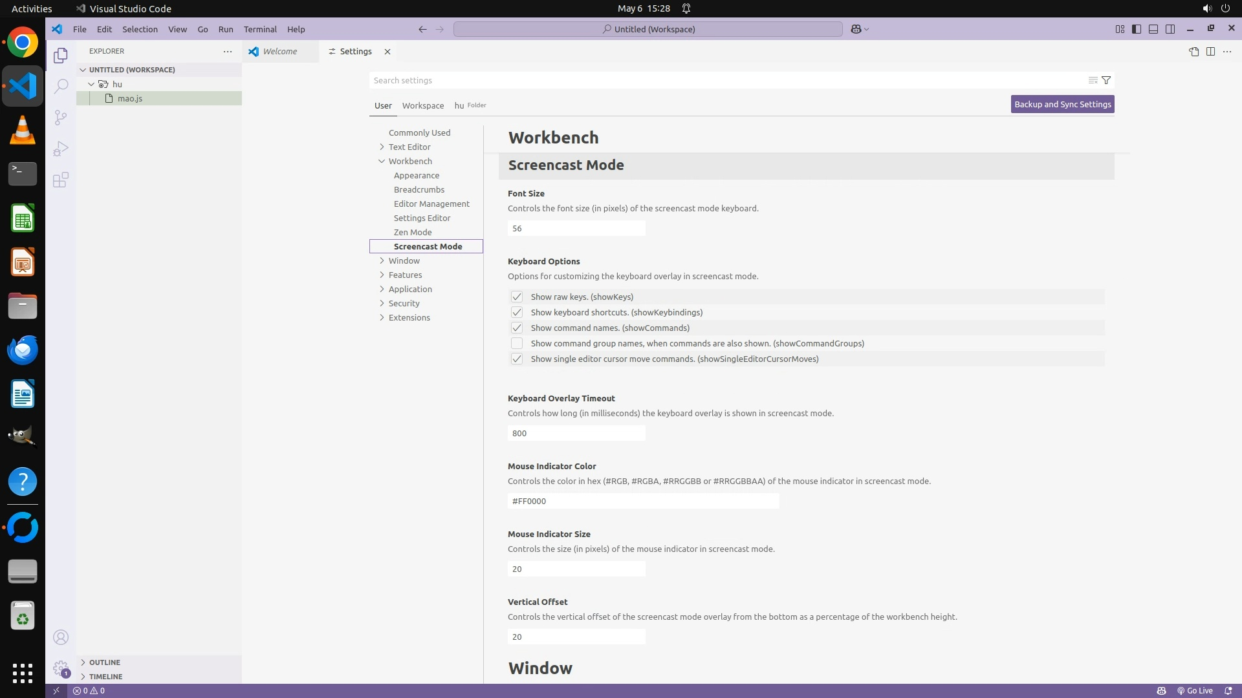Click the Mouse Indicator Color hex field
1242x698 pixels.
[643, 501]
